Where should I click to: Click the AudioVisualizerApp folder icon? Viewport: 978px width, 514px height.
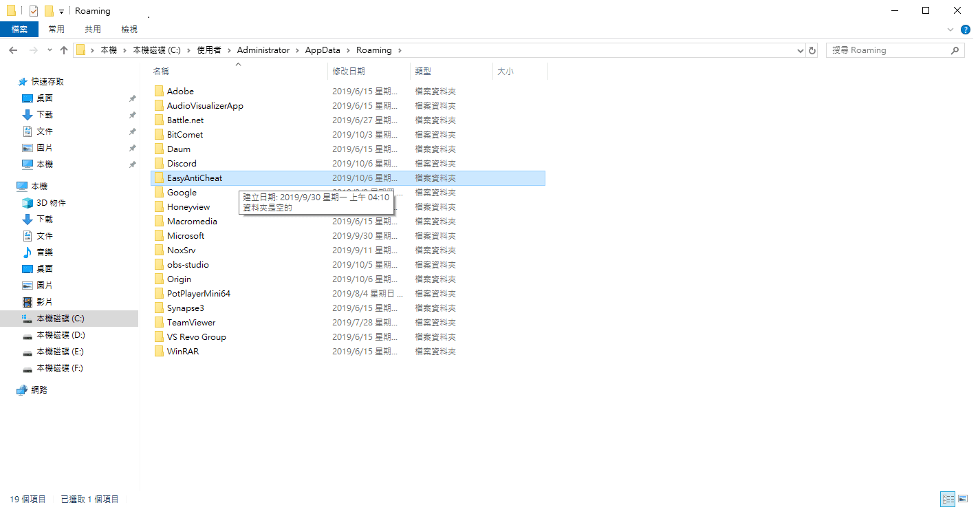[159, 106]
